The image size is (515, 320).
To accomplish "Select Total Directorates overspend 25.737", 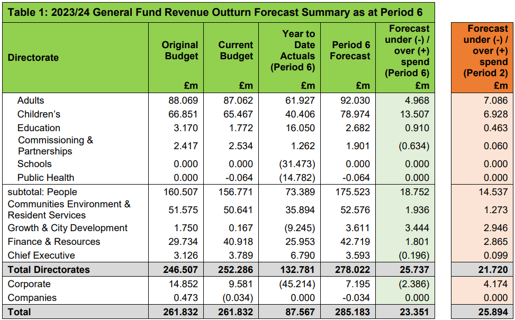I will pos(414,270).
